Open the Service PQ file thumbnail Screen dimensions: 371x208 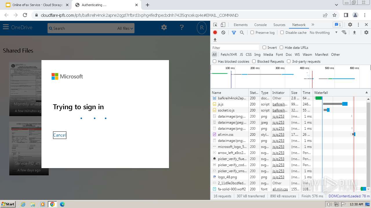click(x=25, y=148)
